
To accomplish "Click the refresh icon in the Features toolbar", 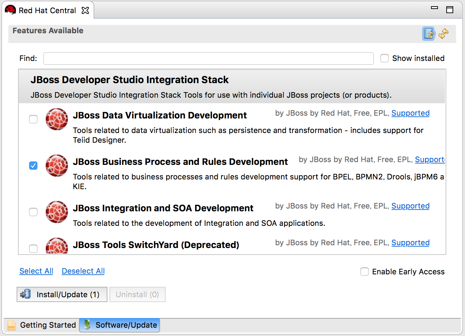I will (x=444, y=34).
